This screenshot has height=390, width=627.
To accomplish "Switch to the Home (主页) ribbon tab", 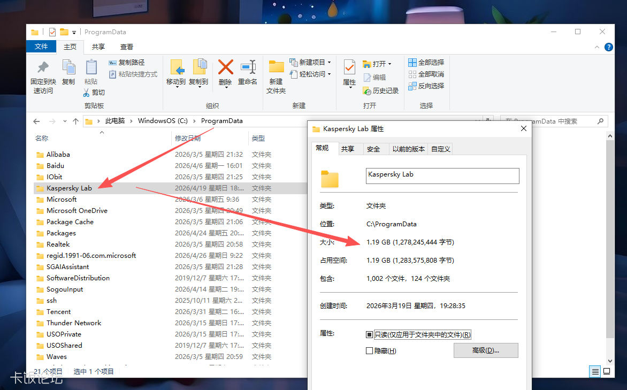I will click(x=70, y=47).
